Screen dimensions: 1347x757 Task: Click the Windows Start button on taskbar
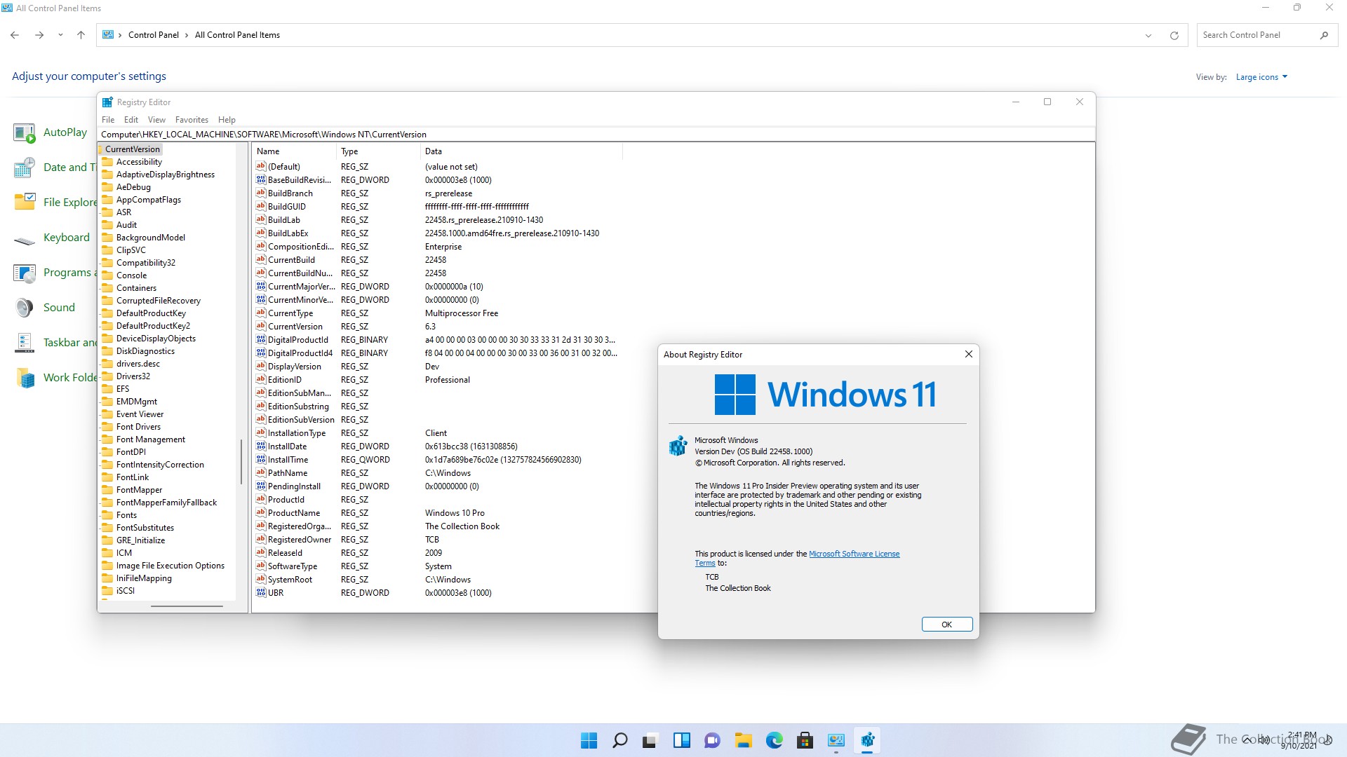tap(589, 740)
